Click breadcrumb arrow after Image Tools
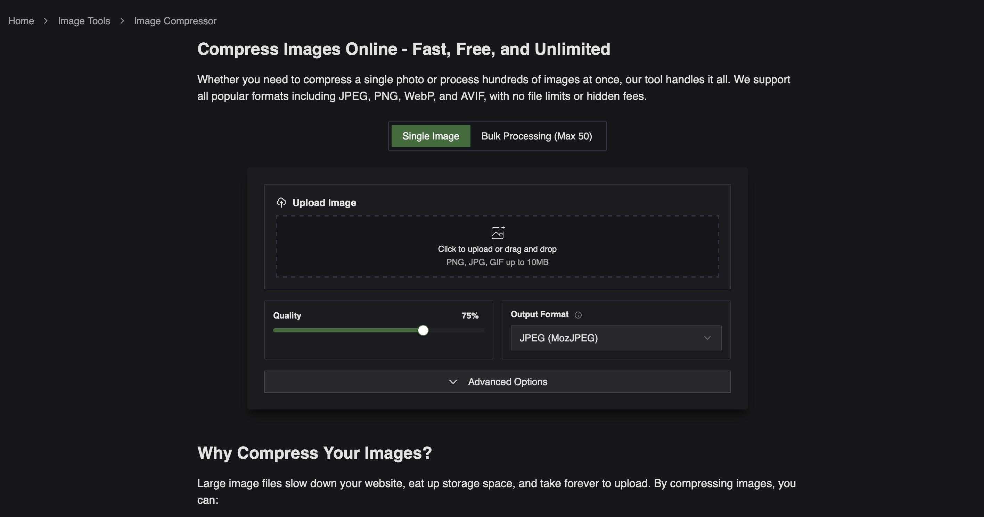This screenshot has width=984, height=517. click(x=122, y=21)
